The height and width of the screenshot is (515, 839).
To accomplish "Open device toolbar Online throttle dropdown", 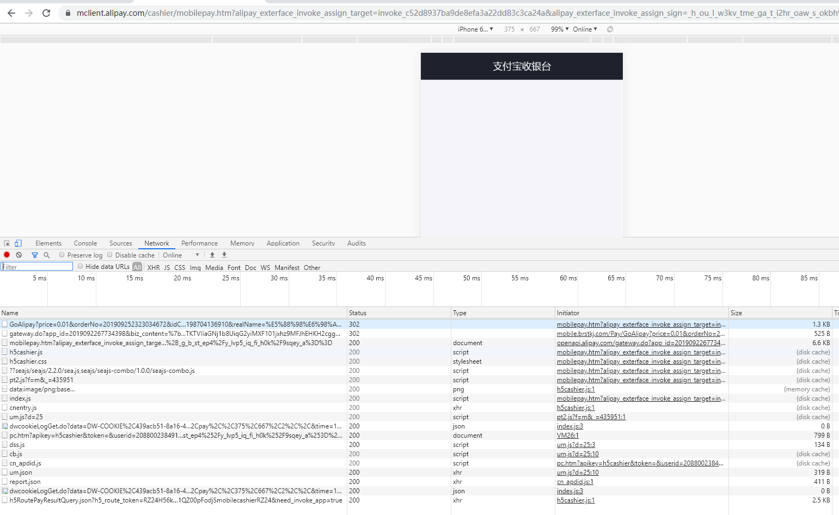I will click(585, 29).
